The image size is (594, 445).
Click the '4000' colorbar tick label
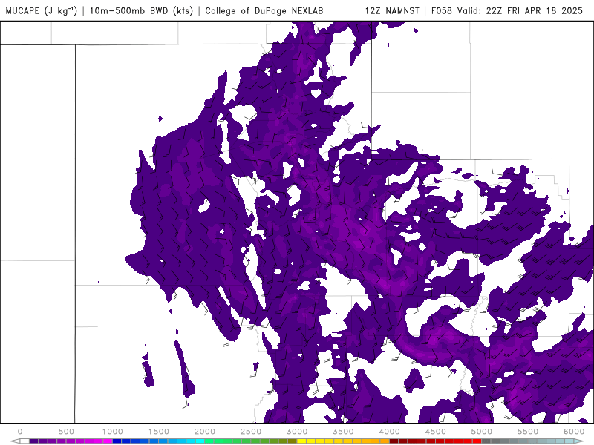tap(389, 432)
